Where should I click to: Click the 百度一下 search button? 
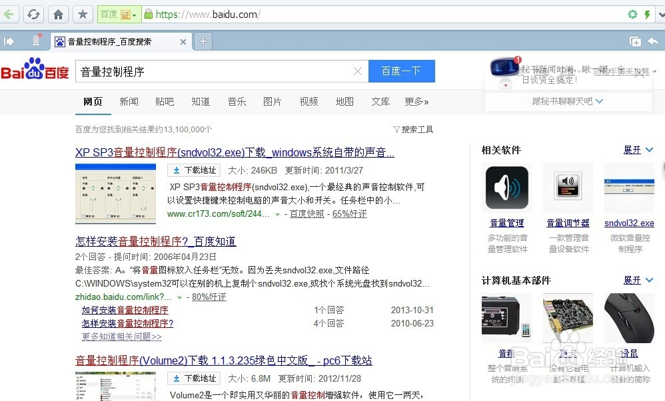coord(402,70)
